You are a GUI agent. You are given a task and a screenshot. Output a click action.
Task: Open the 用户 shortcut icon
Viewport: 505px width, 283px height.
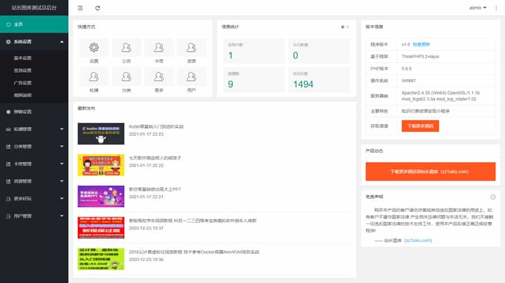(x=191, y=80)
